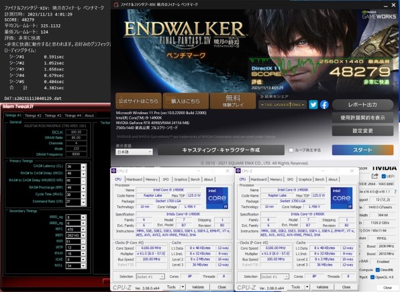Click the Intel Core i9 logo in right CPU-Z
This screenshot has width=400, height=292.
click(x=342, y=198)
